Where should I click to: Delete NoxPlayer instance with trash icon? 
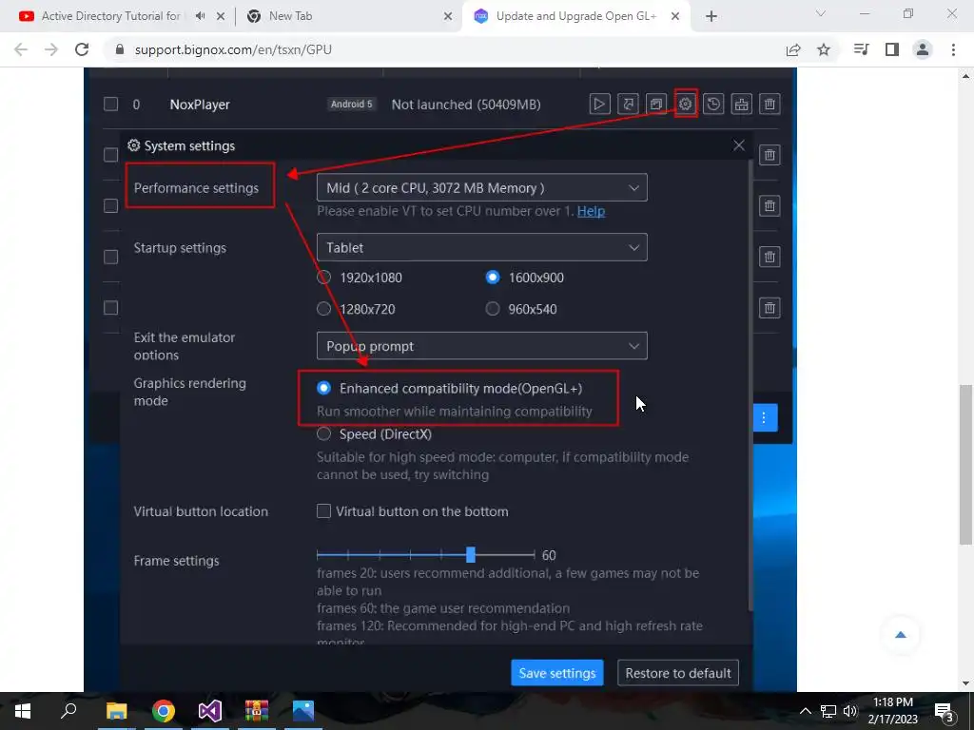click(769, 105)
